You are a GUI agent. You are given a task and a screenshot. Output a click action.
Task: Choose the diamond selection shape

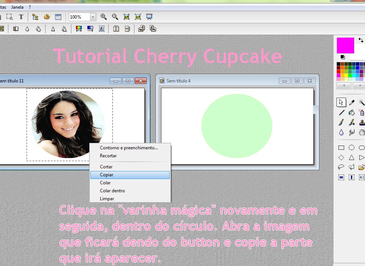coord(341,157)
